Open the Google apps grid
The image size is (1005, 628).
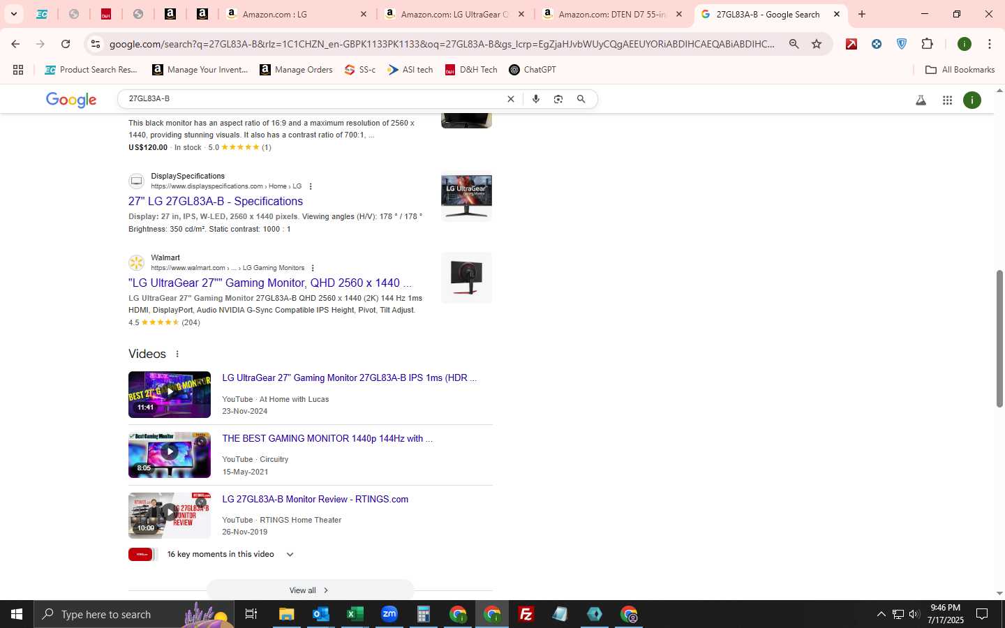(x=947, y=100)
